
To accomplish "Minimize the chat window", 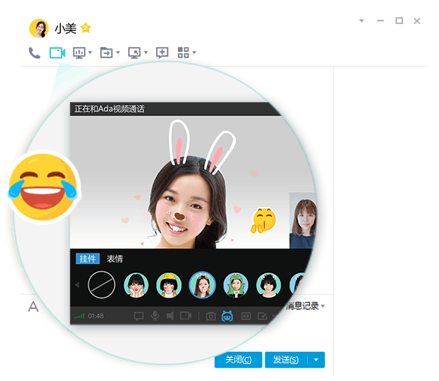I will 380,21.
